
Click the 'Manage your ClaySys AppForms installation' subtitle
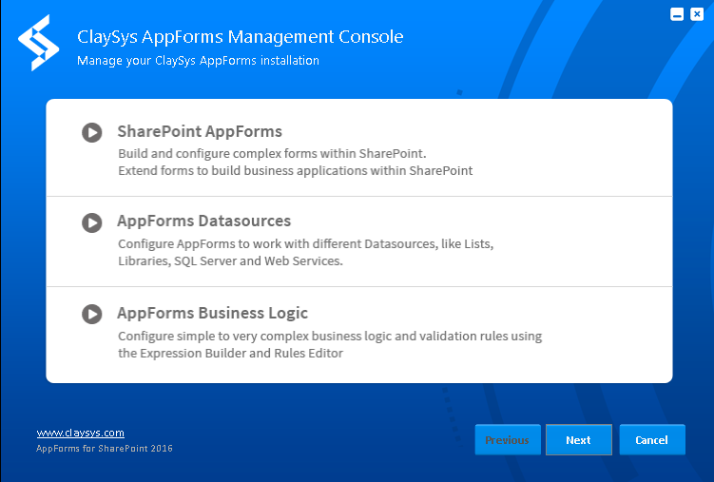[198, 61]
